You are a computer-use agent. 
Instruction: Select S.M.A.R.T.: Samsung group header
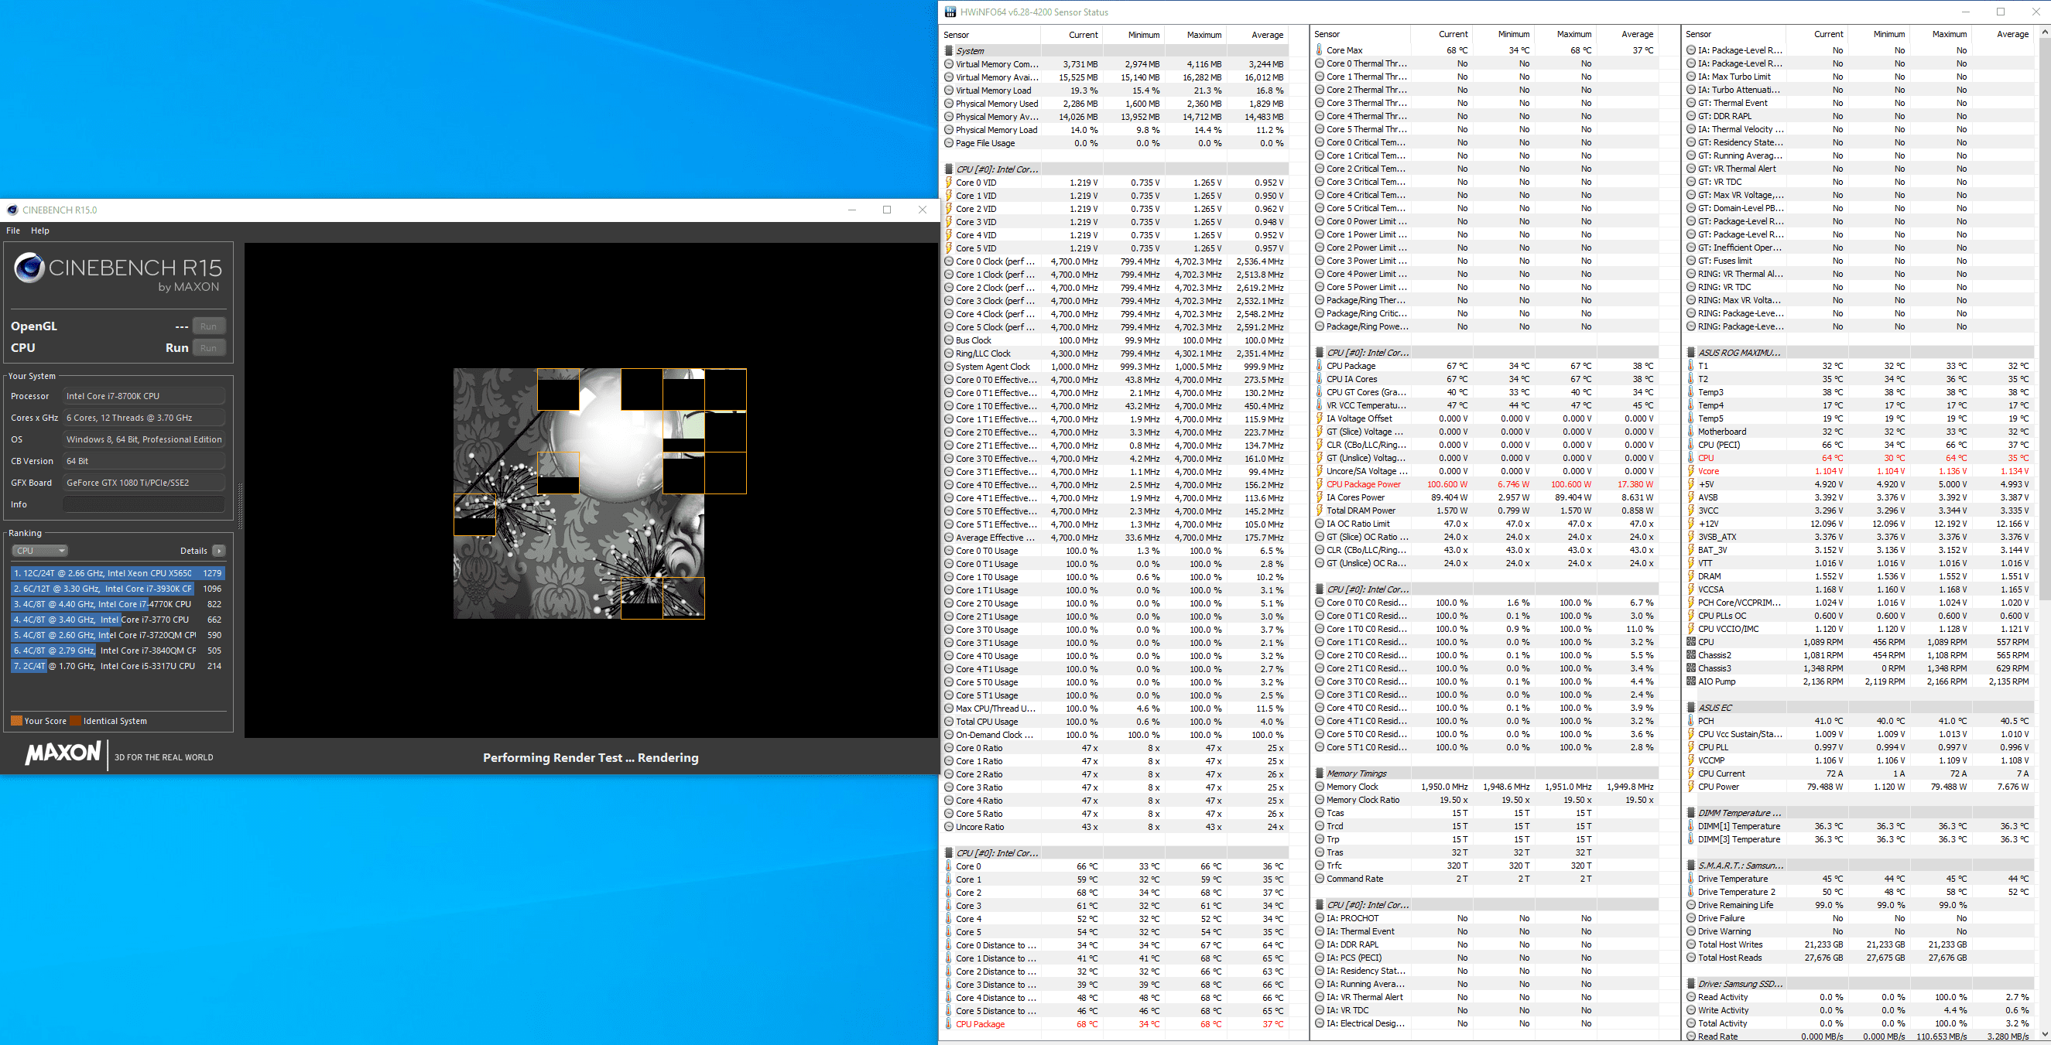(x=1859, y=866)
